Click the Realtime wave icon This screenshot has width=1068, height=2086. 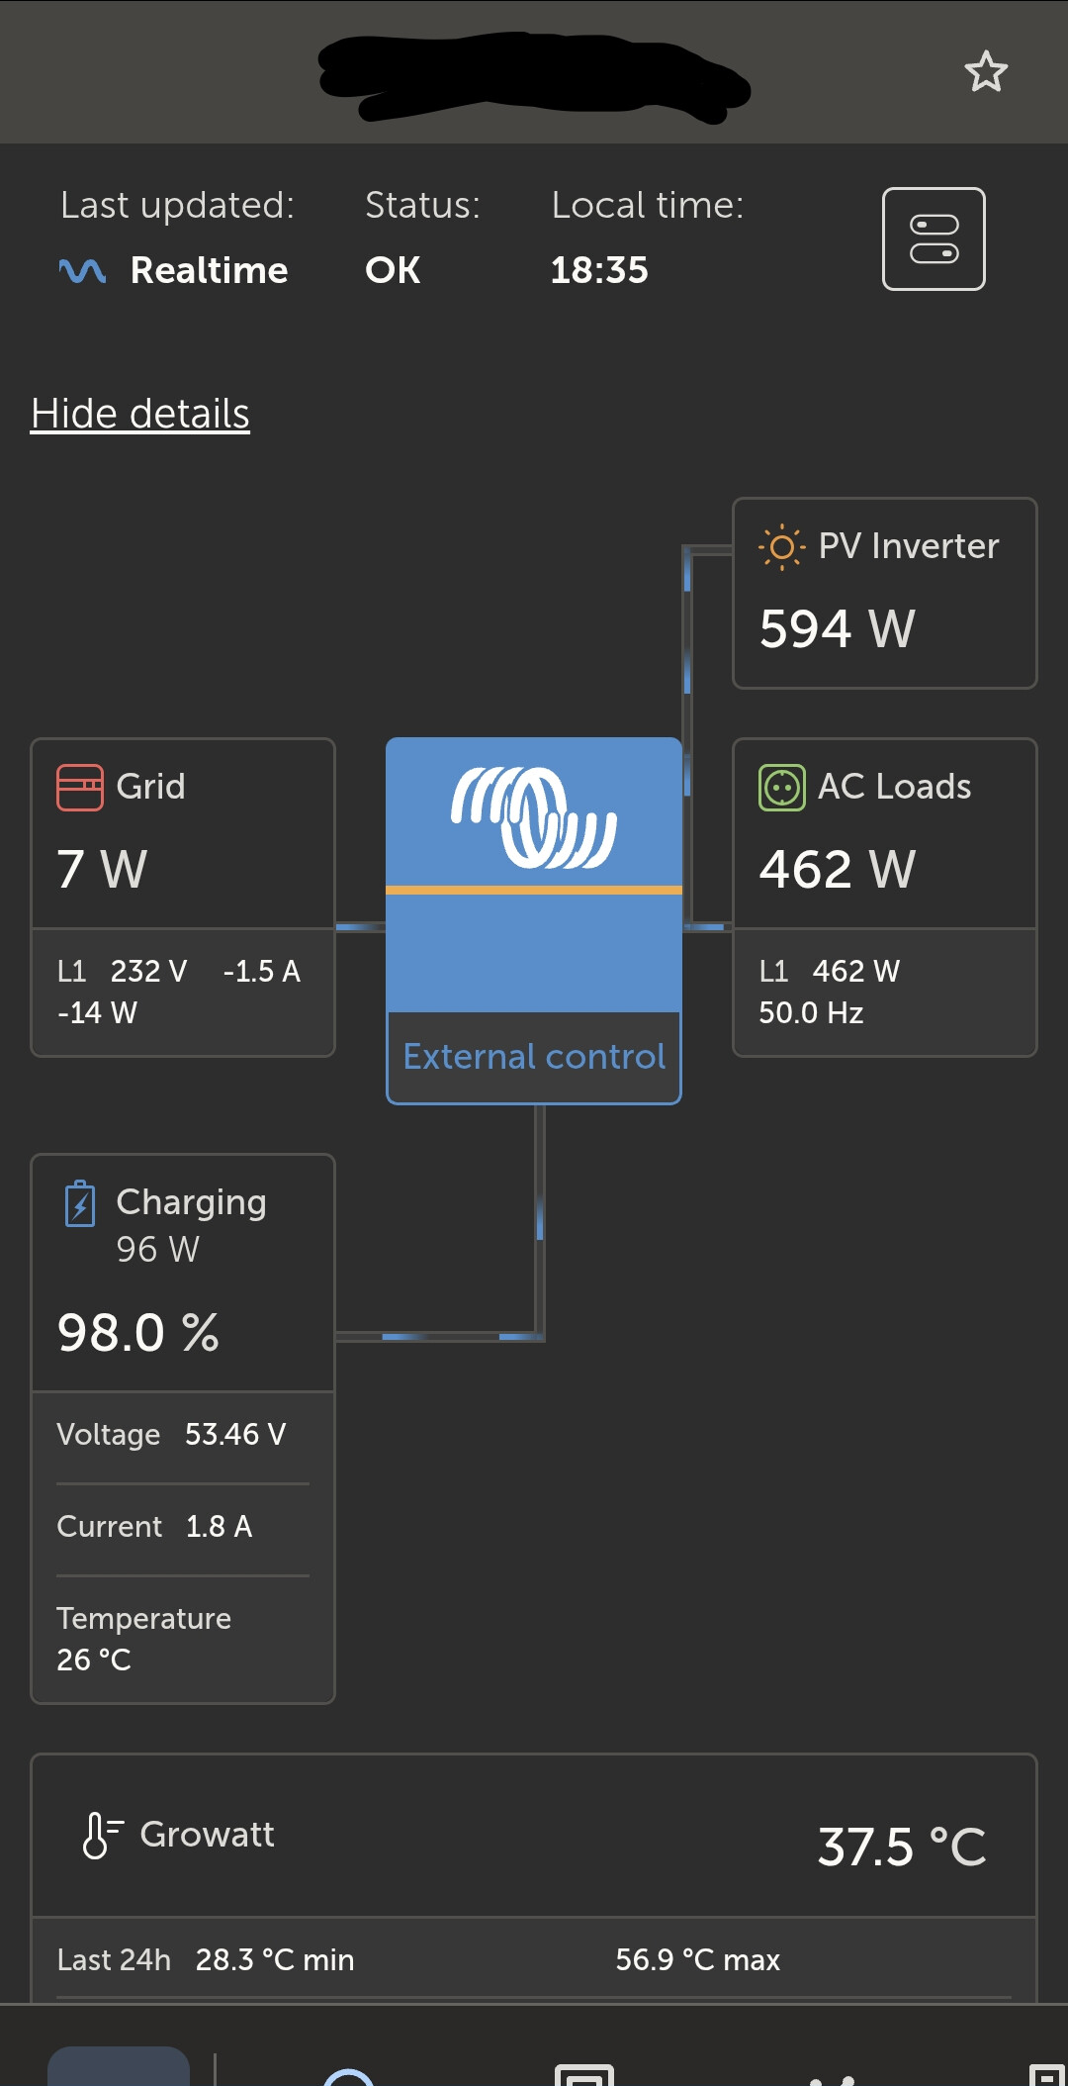tap(82, 270)
